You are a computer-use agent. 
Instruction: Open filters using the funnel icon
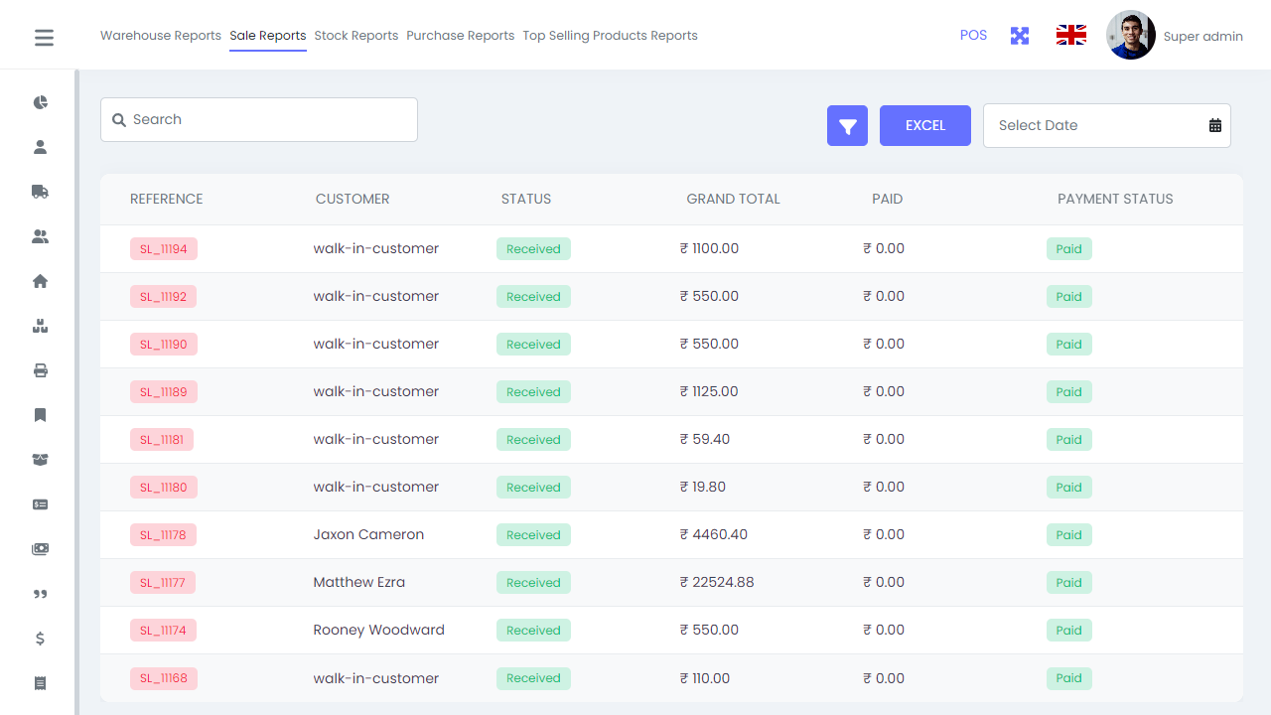pyautogui.click(x=847, y=125)
